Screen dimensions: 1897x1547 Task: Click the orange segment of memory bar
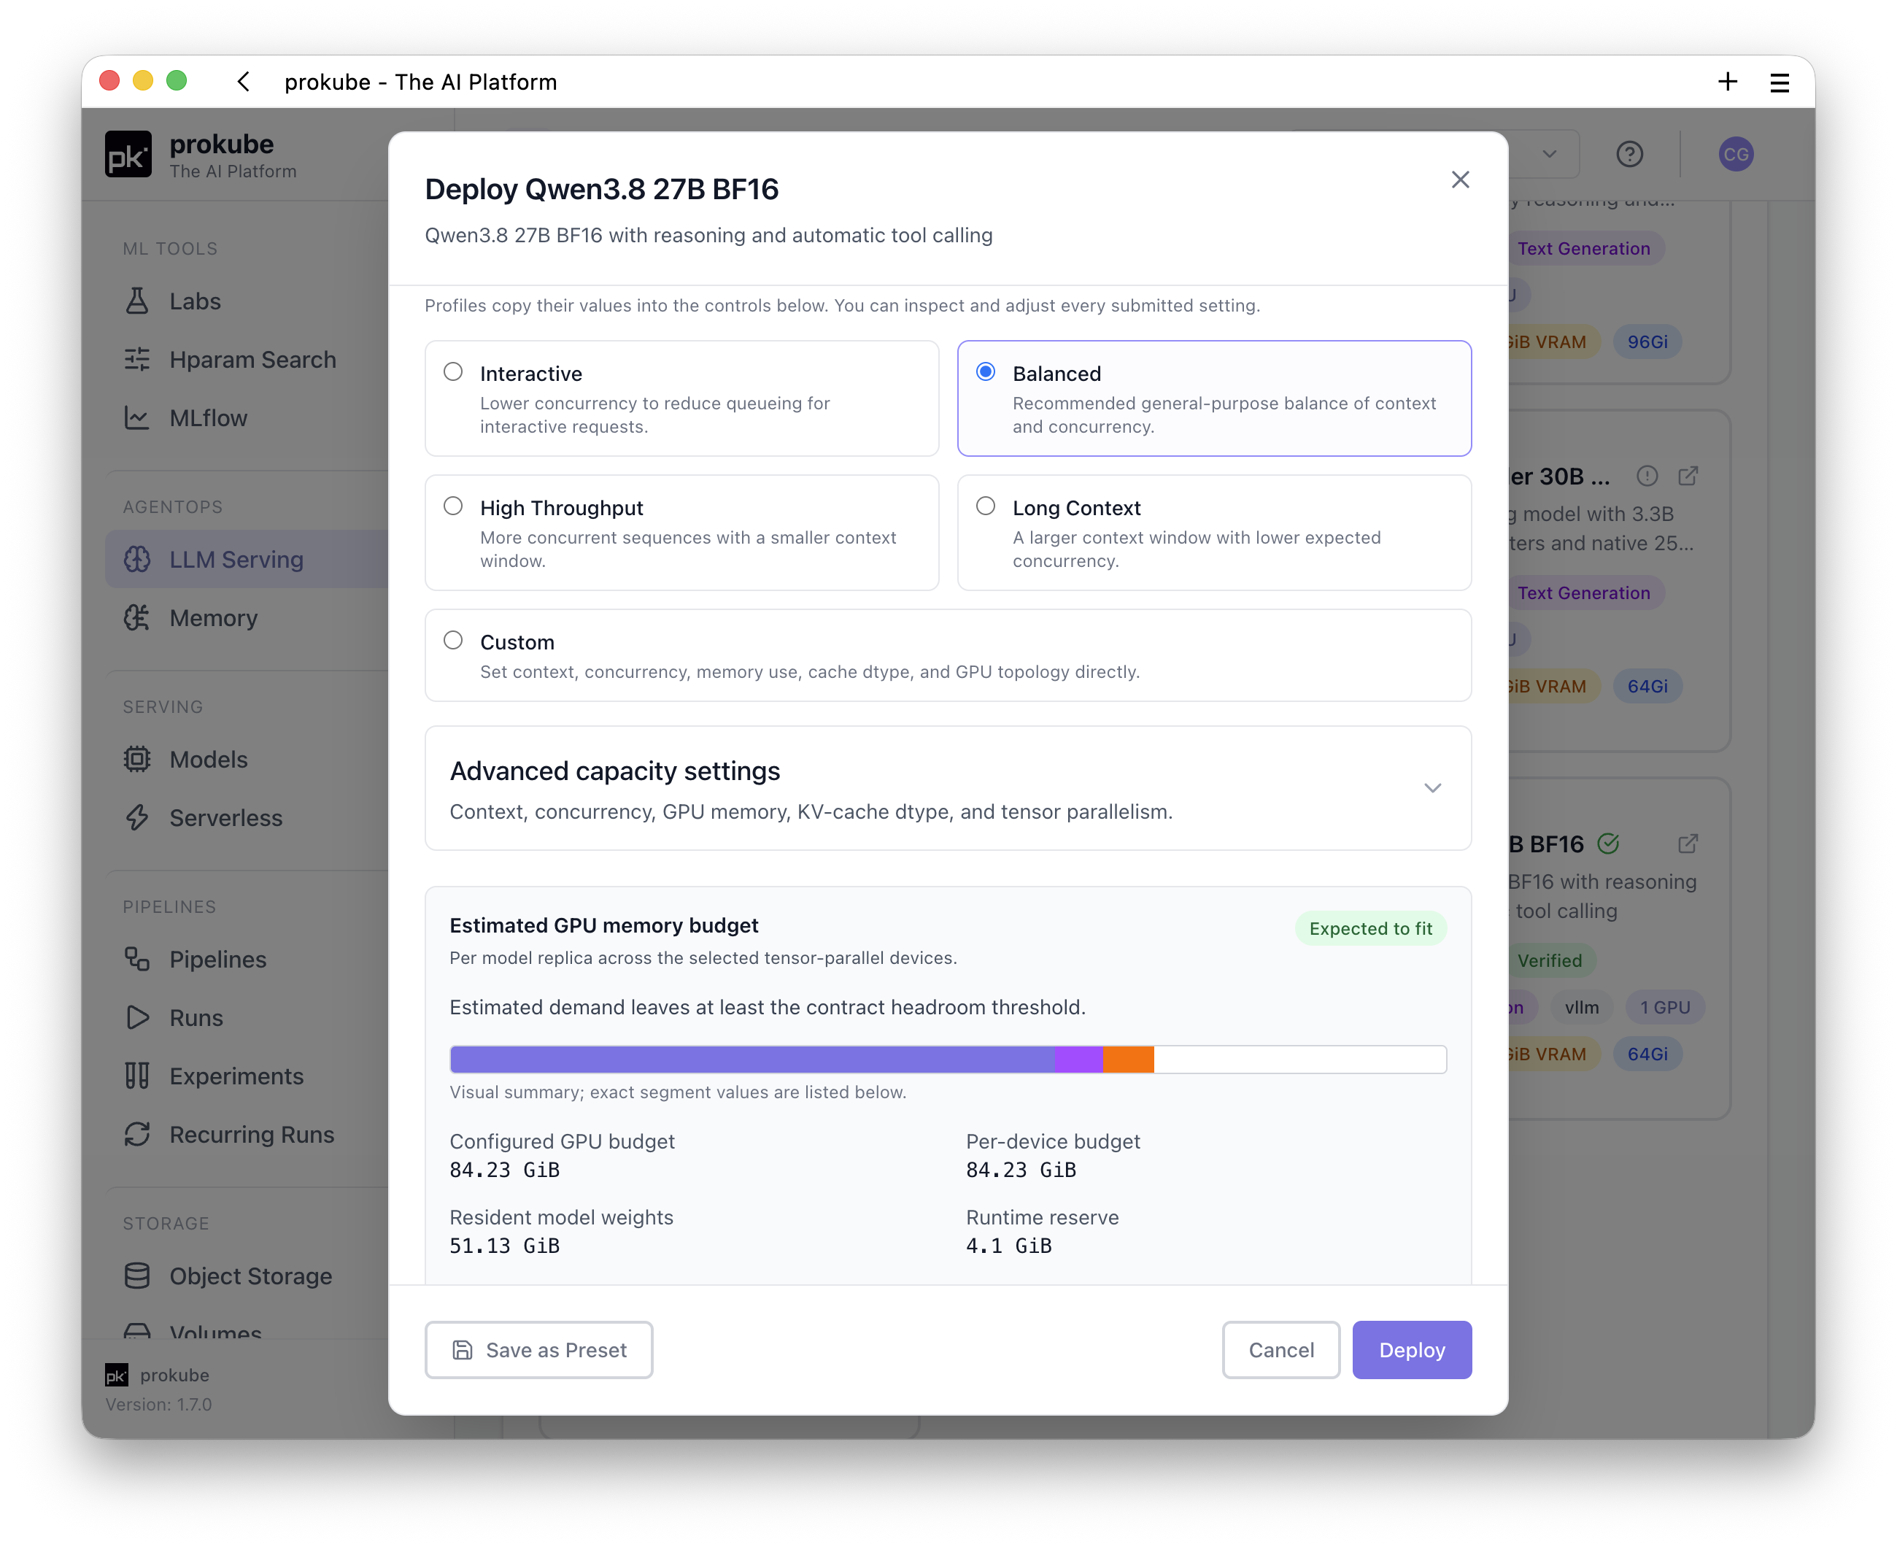[x=1128, y=1059]
